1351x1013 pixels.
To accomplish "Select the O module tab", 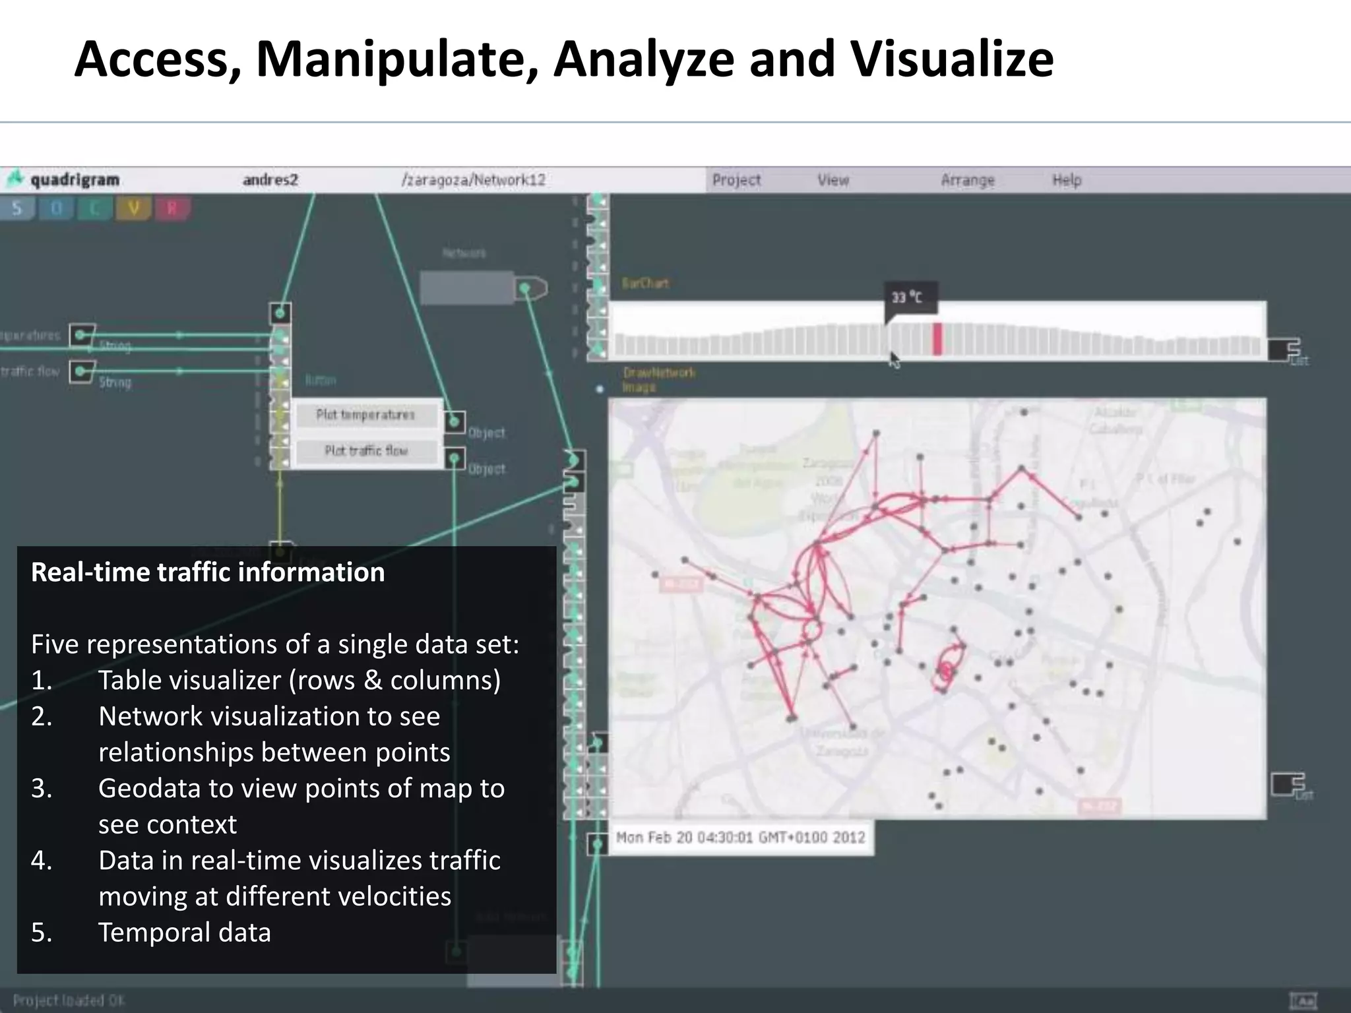I will point(57,208).
